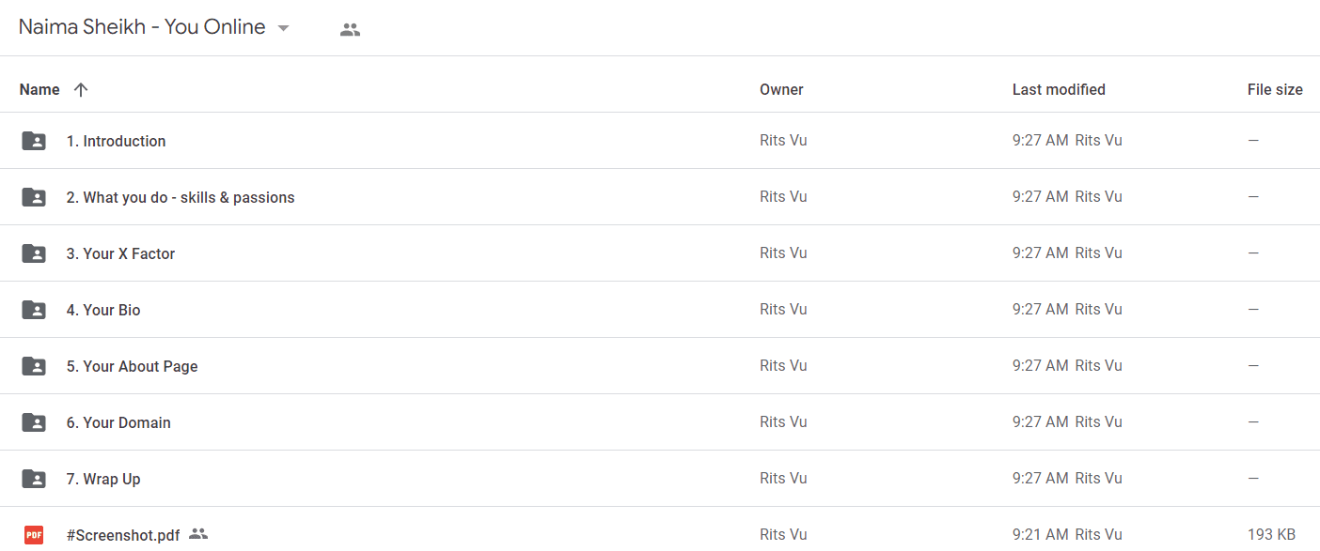Click the folder icon beside Your Domain

pyautogui.click(x=34, y=422)
